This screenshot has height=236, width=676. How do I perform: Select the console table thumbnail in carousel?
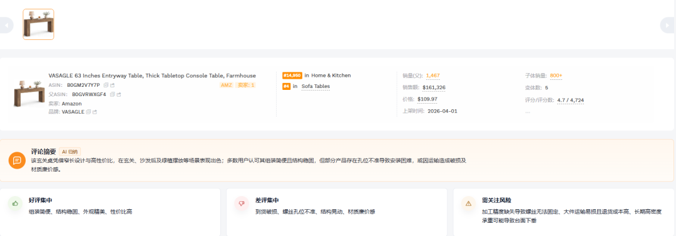[38, 24]
